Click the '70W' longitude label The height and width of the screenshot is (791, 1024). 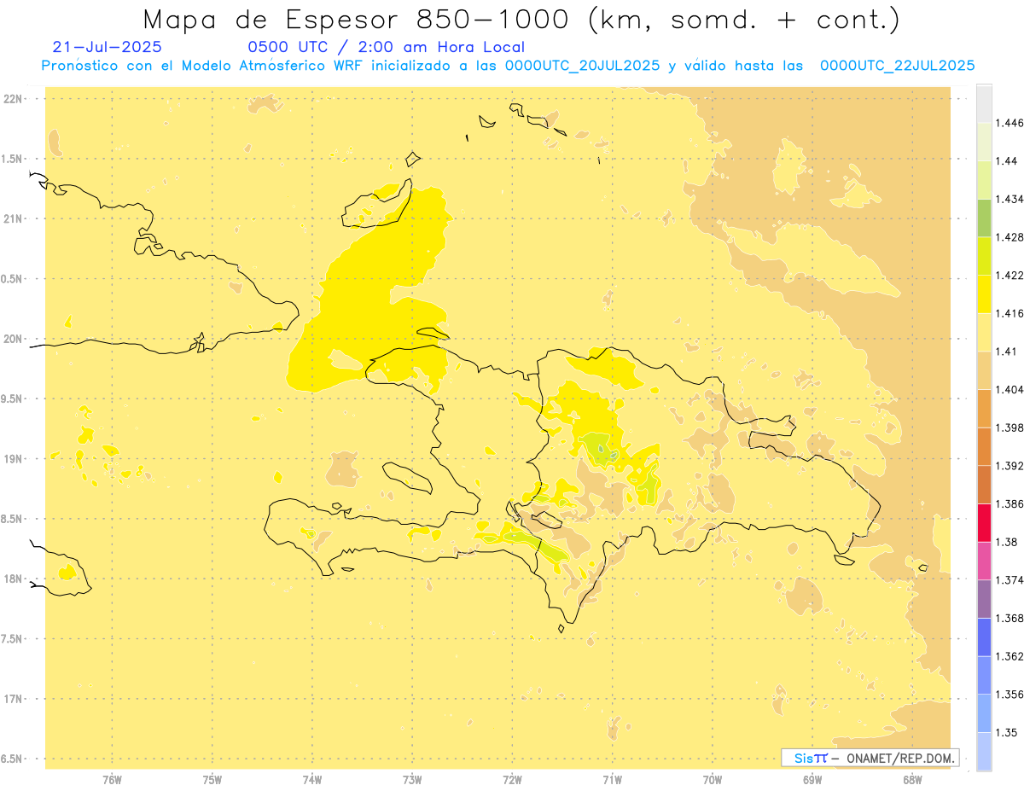click(x=713, y=780)
